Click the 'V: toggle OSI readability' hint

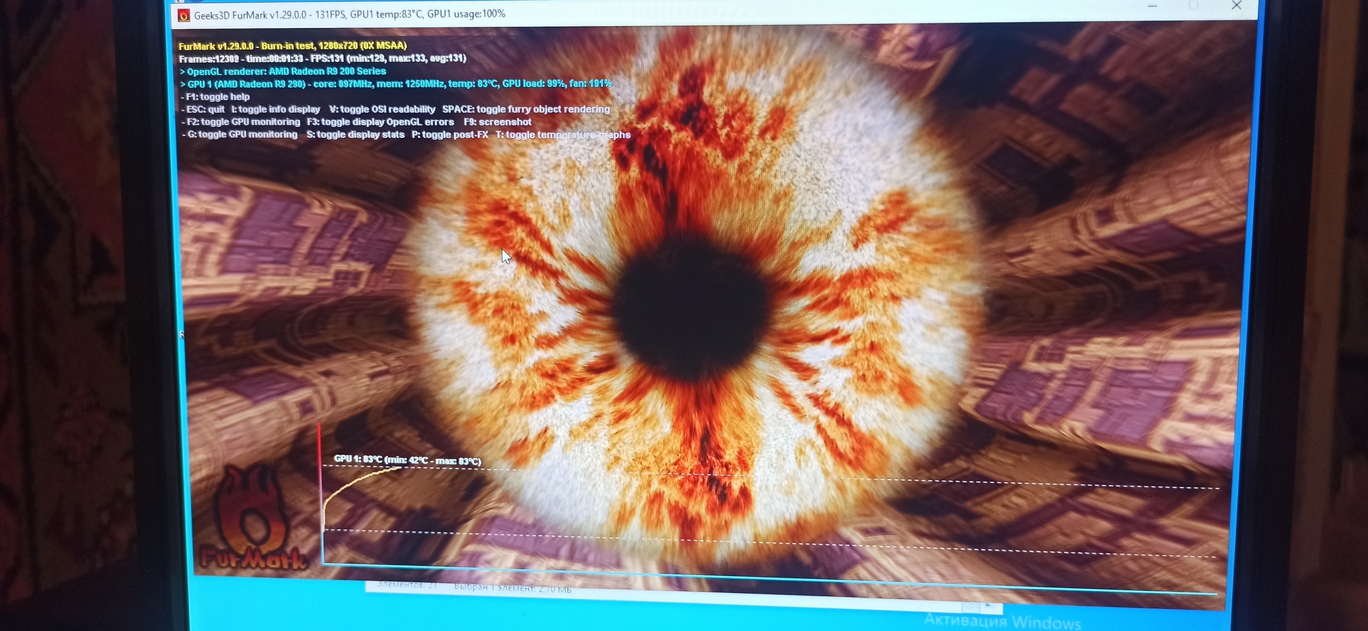(382, 109)
